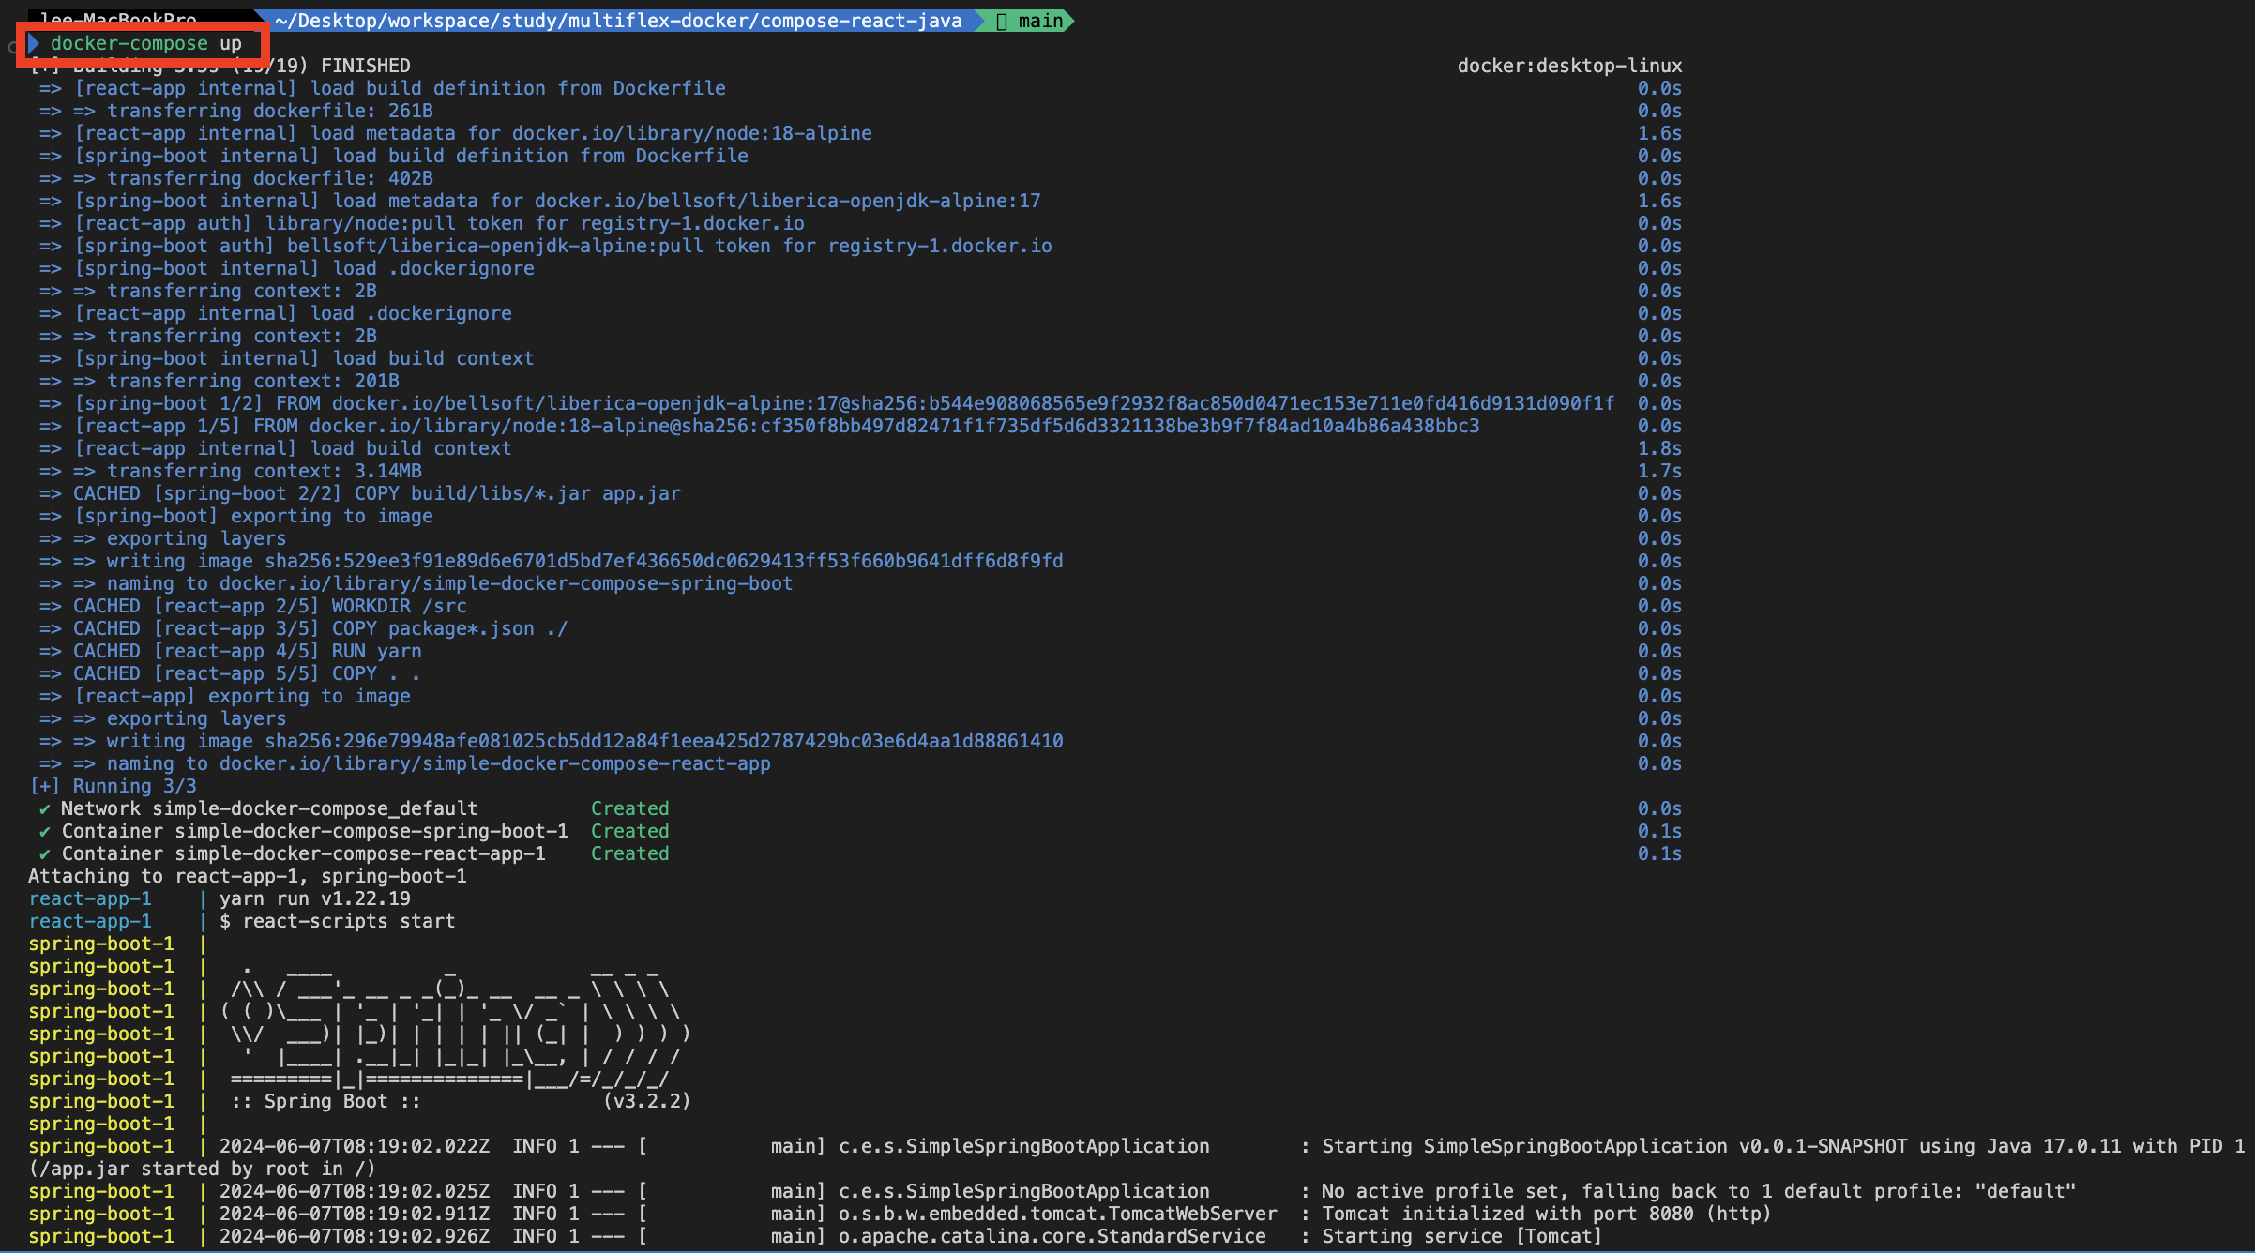Click the checkmark next to Network simple-docker-compose_default
Viewport: 2255px width, 1253px height.
tap(44, 808)
